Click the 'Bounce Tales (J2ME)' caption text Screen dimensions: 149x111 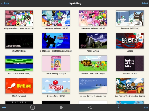[x=56, y=96]
